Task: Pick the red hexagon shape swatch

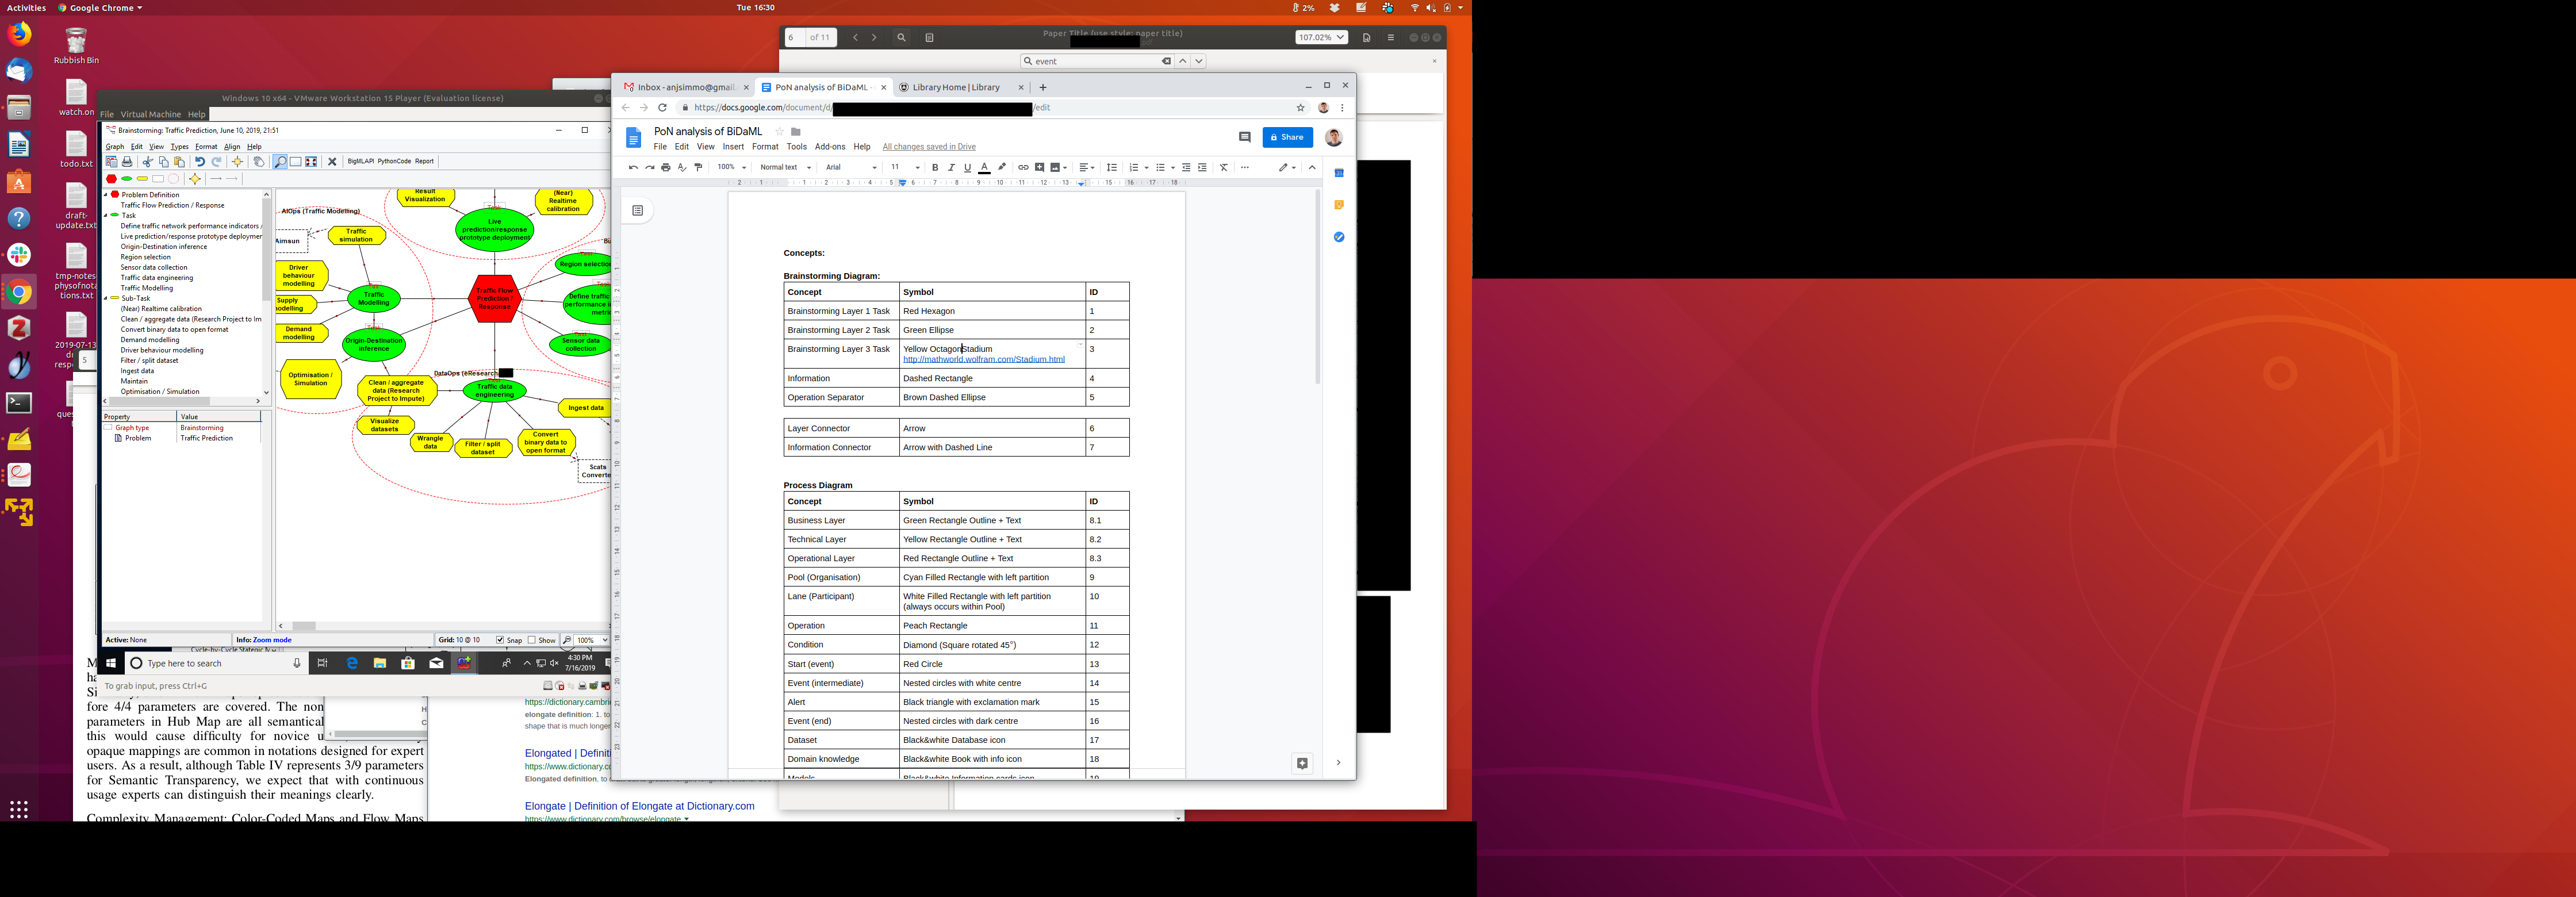Action: click(x=111, y=179)
